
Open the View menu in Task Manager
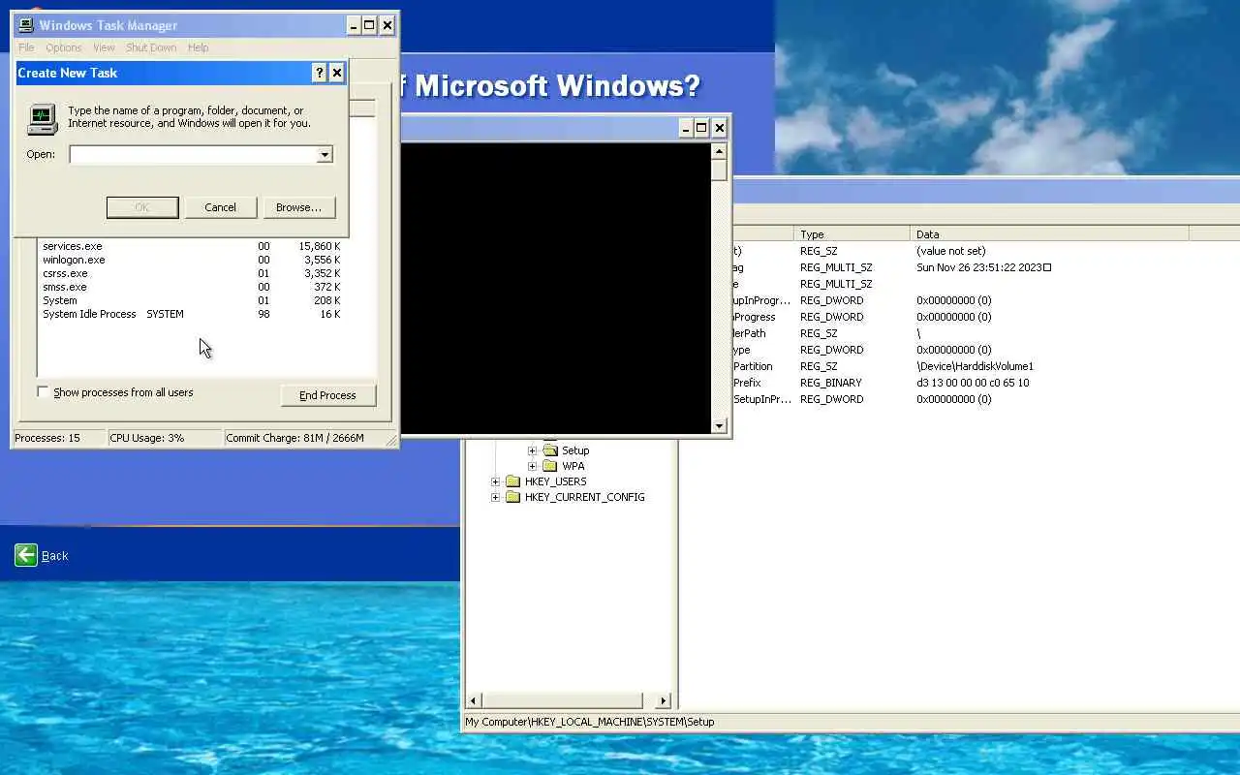click(104, 47)
